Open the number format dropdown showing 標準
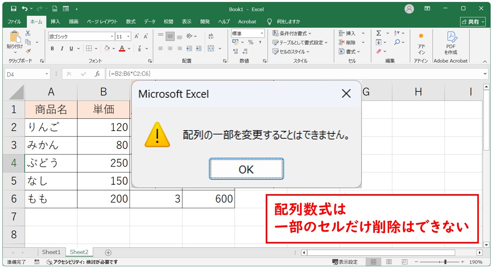 261,33
